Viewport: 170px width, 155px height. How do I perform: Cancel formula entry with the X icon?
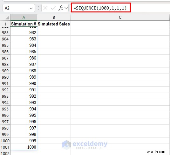tap(45, 8)
